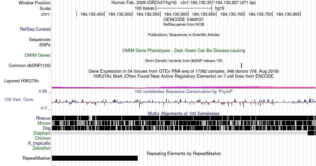Click the 4.88 conservation scale value

coord(43,91)
